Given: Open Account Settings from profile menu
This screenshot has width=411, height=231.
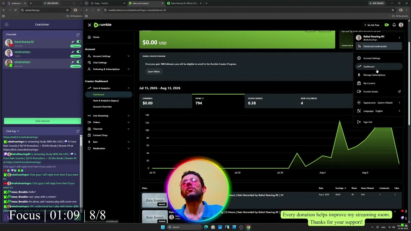Looking at the screenshot, I should click(379, 58).
